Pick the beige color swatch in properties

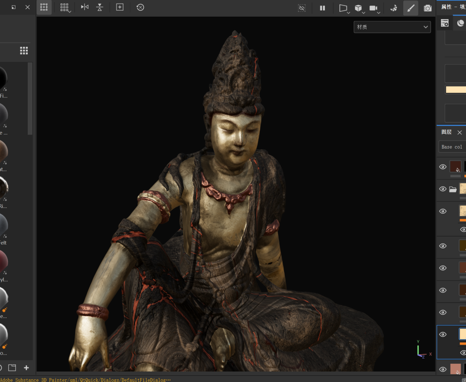(456, 90)
